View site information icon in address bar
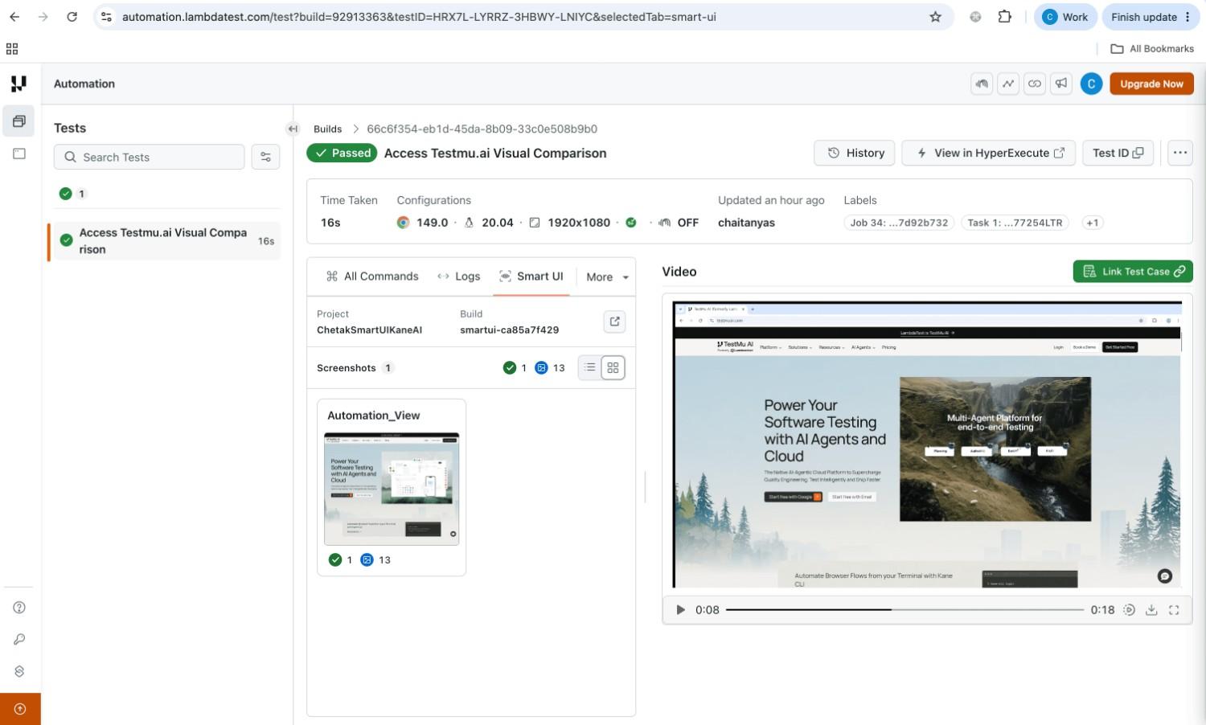The height and width of the screenshot is (725, 1206). (106, 17)
